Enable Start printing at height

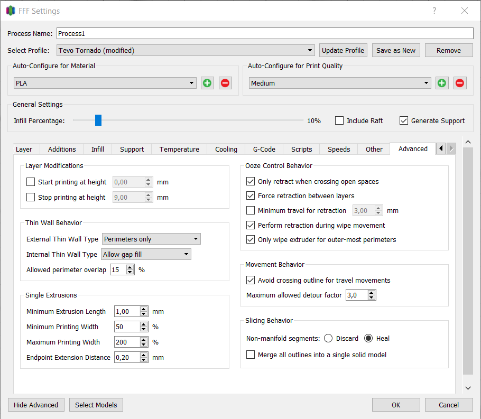click(x=31, y=182)
